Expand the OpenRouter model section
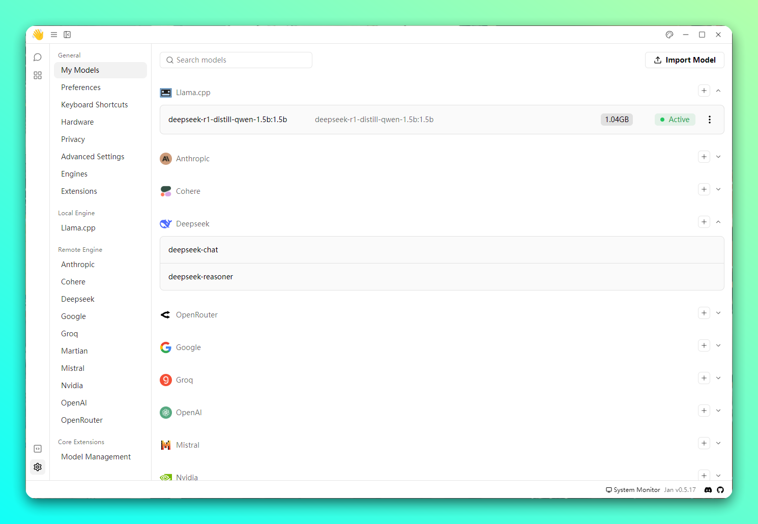This screenshot has height=524, width=758. [x=718, y=313]
